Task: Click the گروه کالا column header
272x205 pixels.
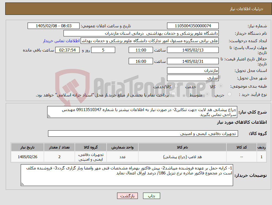Action: pos(91,147)
